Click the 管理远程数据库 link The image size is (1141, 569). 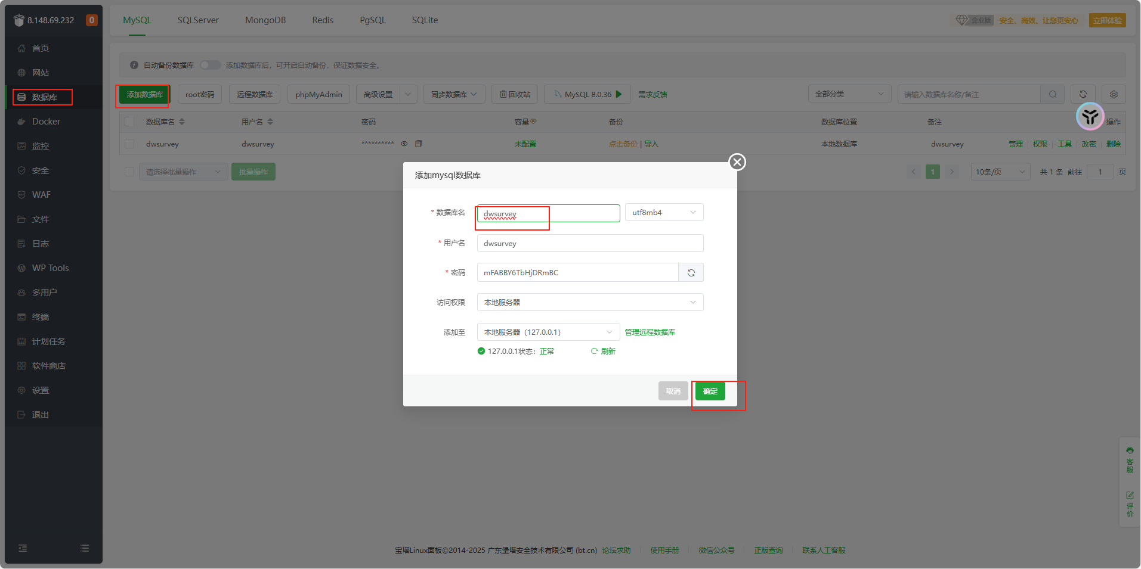pos(650,332)
